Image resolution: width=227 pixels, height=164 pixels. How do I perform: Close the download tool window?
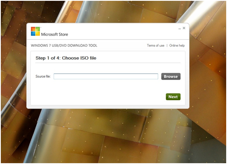coord(184,28)
